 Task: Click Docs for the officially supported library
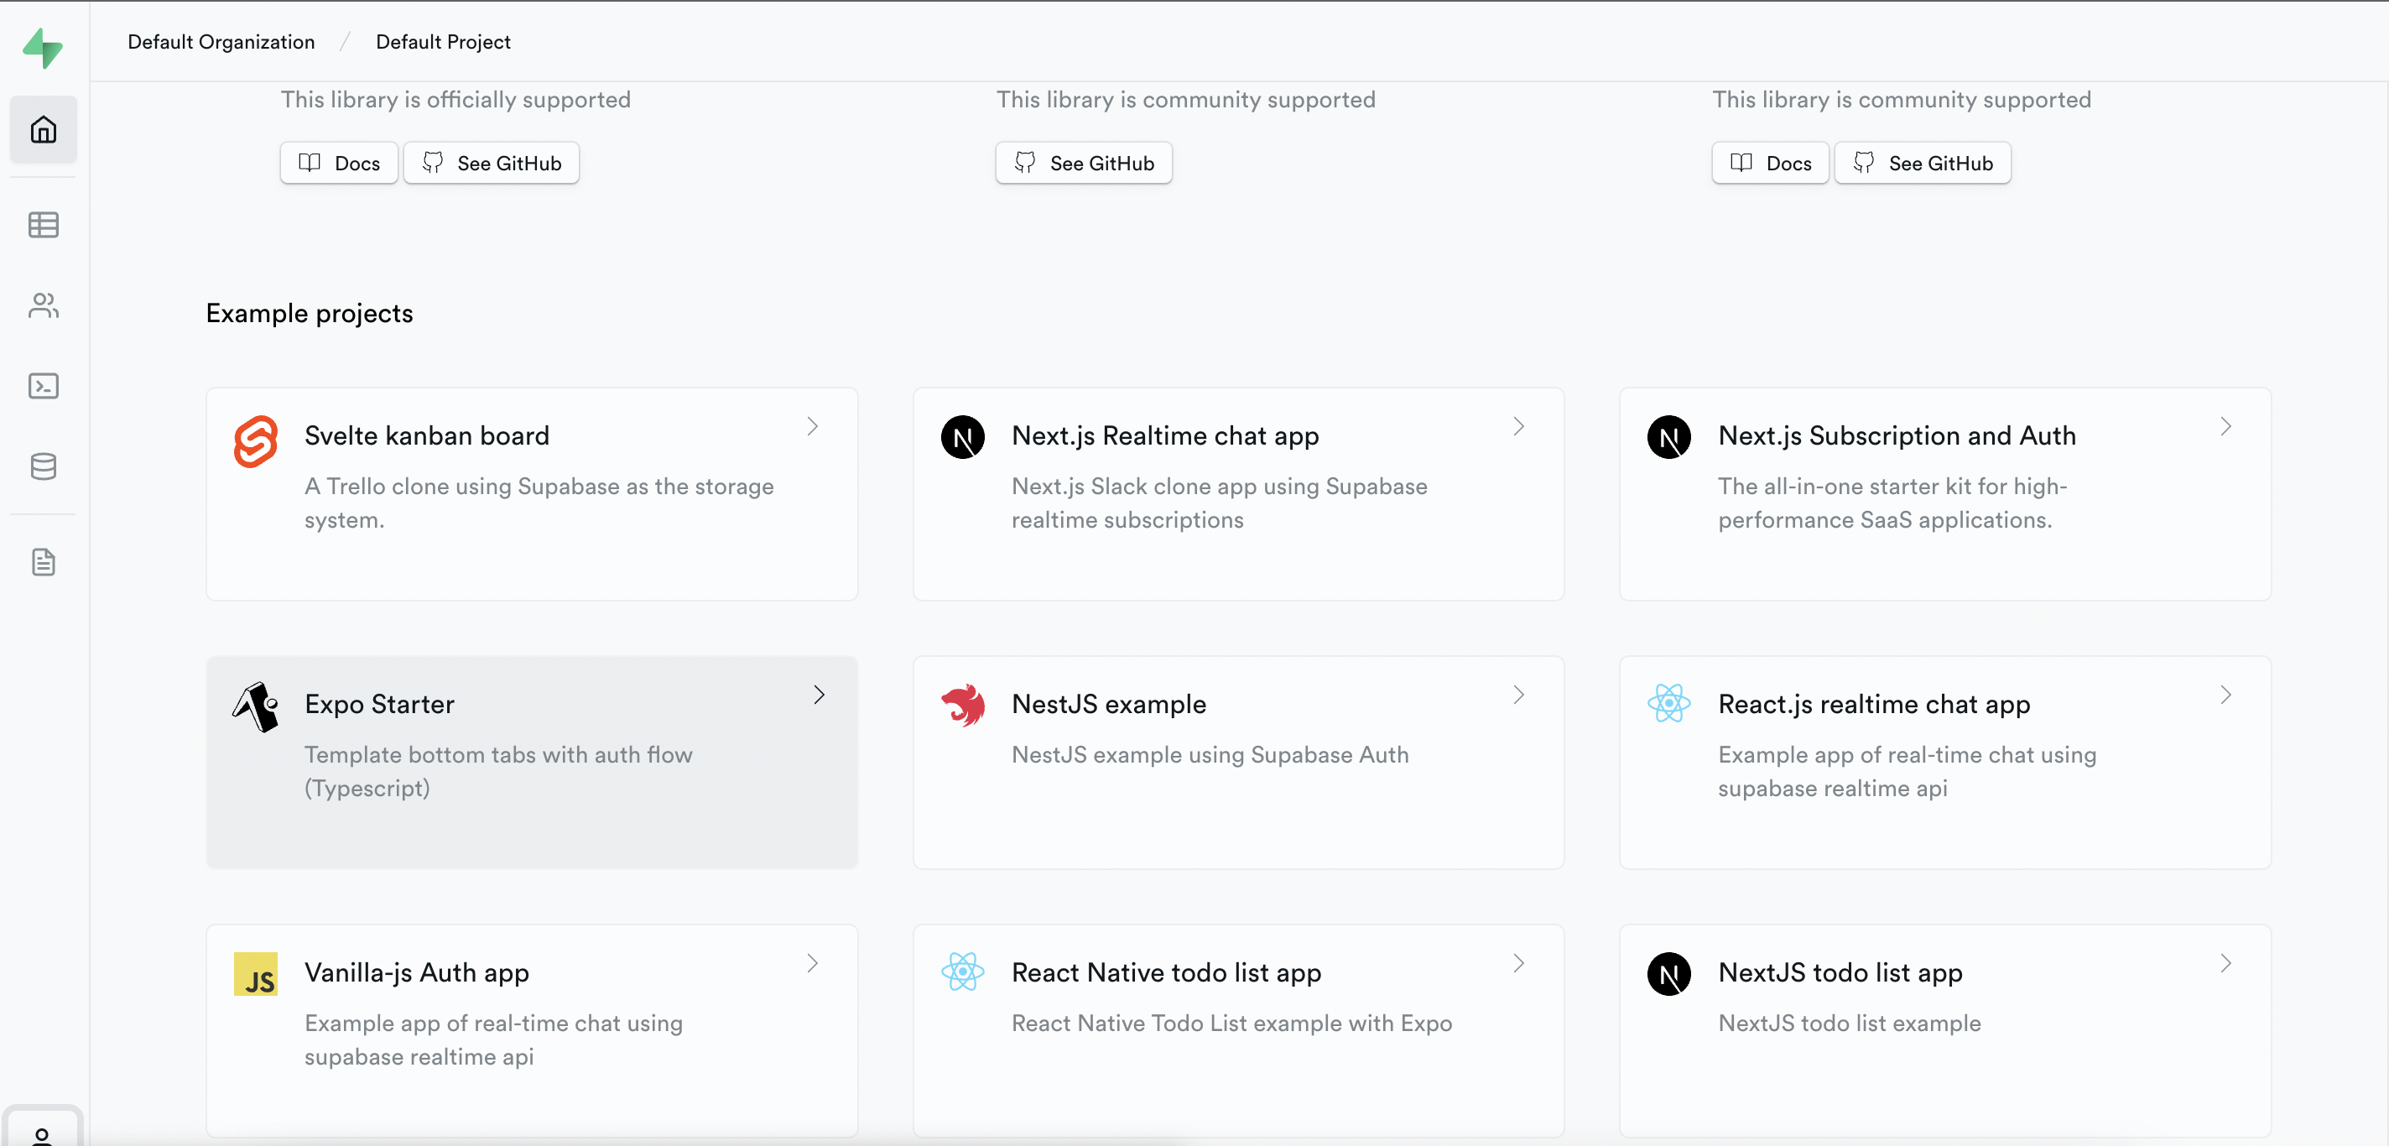coord(340,164)
